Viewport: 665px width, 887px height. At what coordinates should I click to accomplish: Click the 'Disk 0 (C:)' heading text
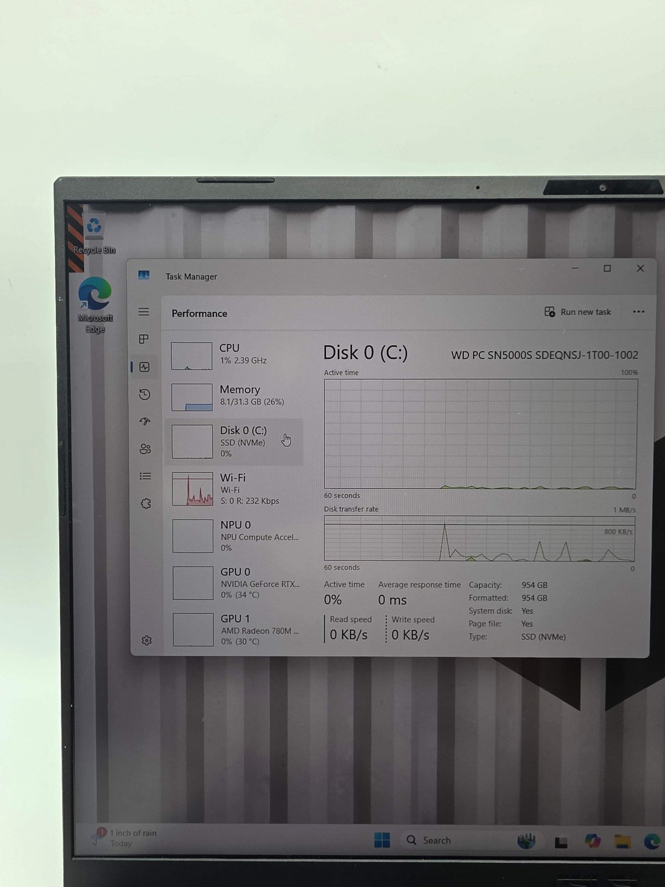click(x=365, y=353)
